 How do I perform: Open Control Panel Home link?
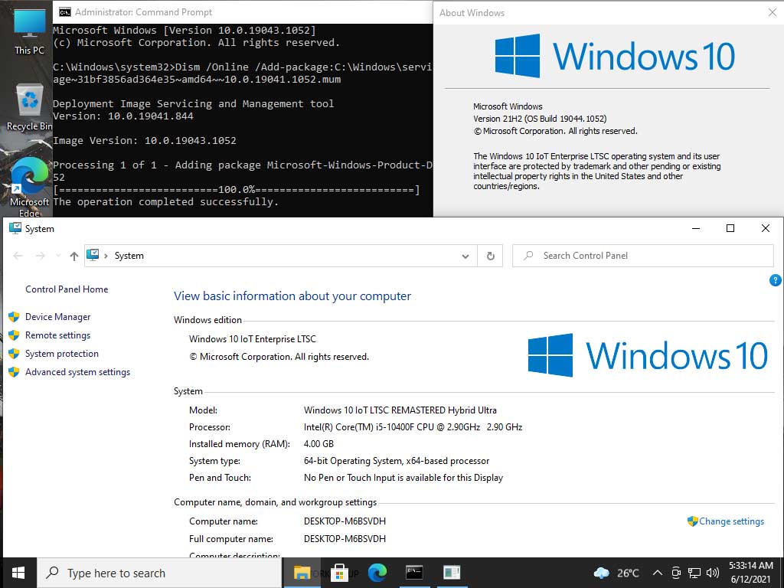[67, 289]
